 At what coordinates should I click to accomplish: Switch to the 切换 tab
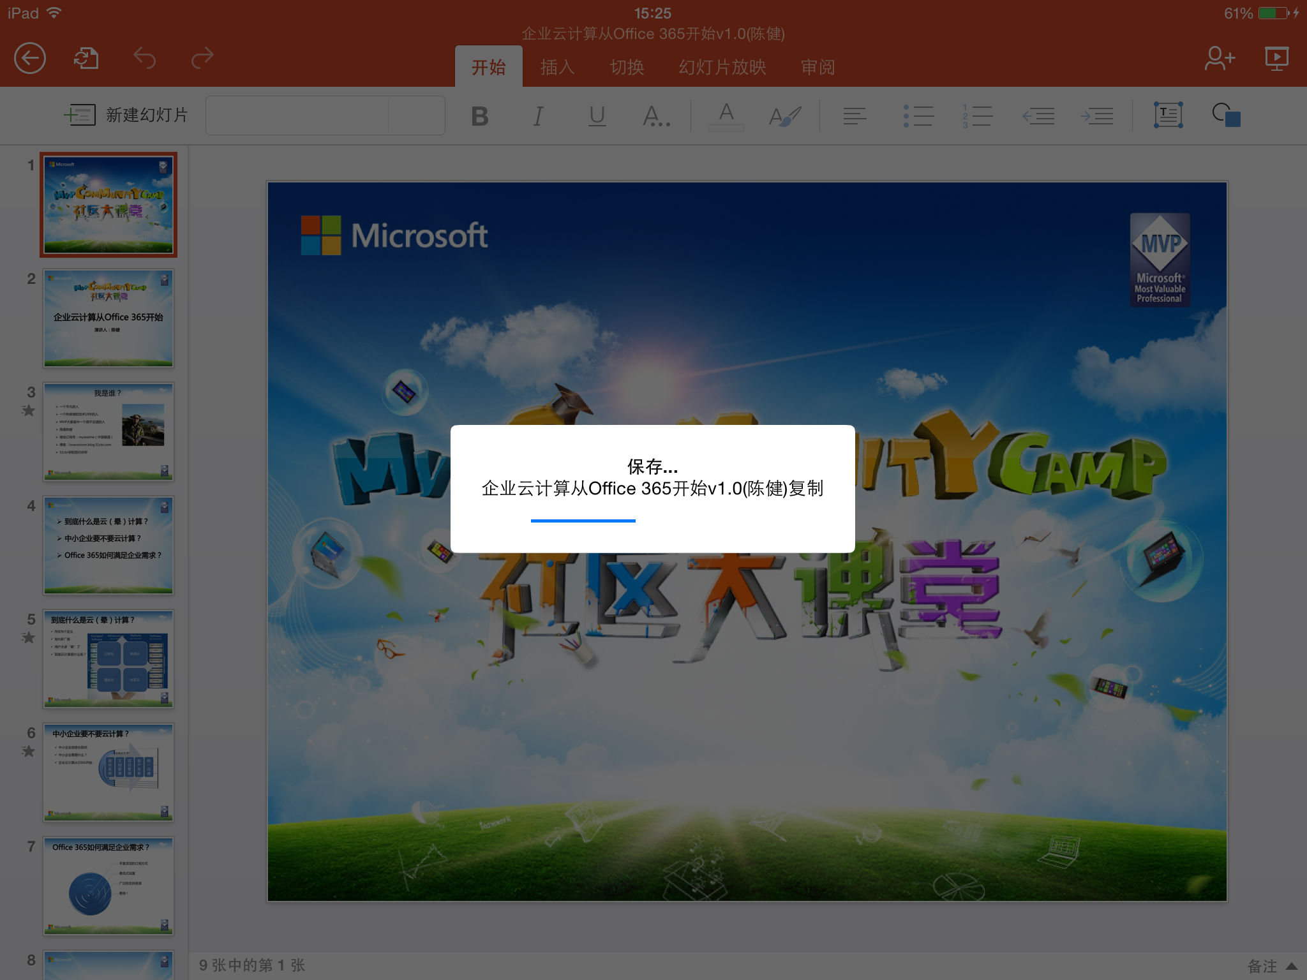pos(627,67)
